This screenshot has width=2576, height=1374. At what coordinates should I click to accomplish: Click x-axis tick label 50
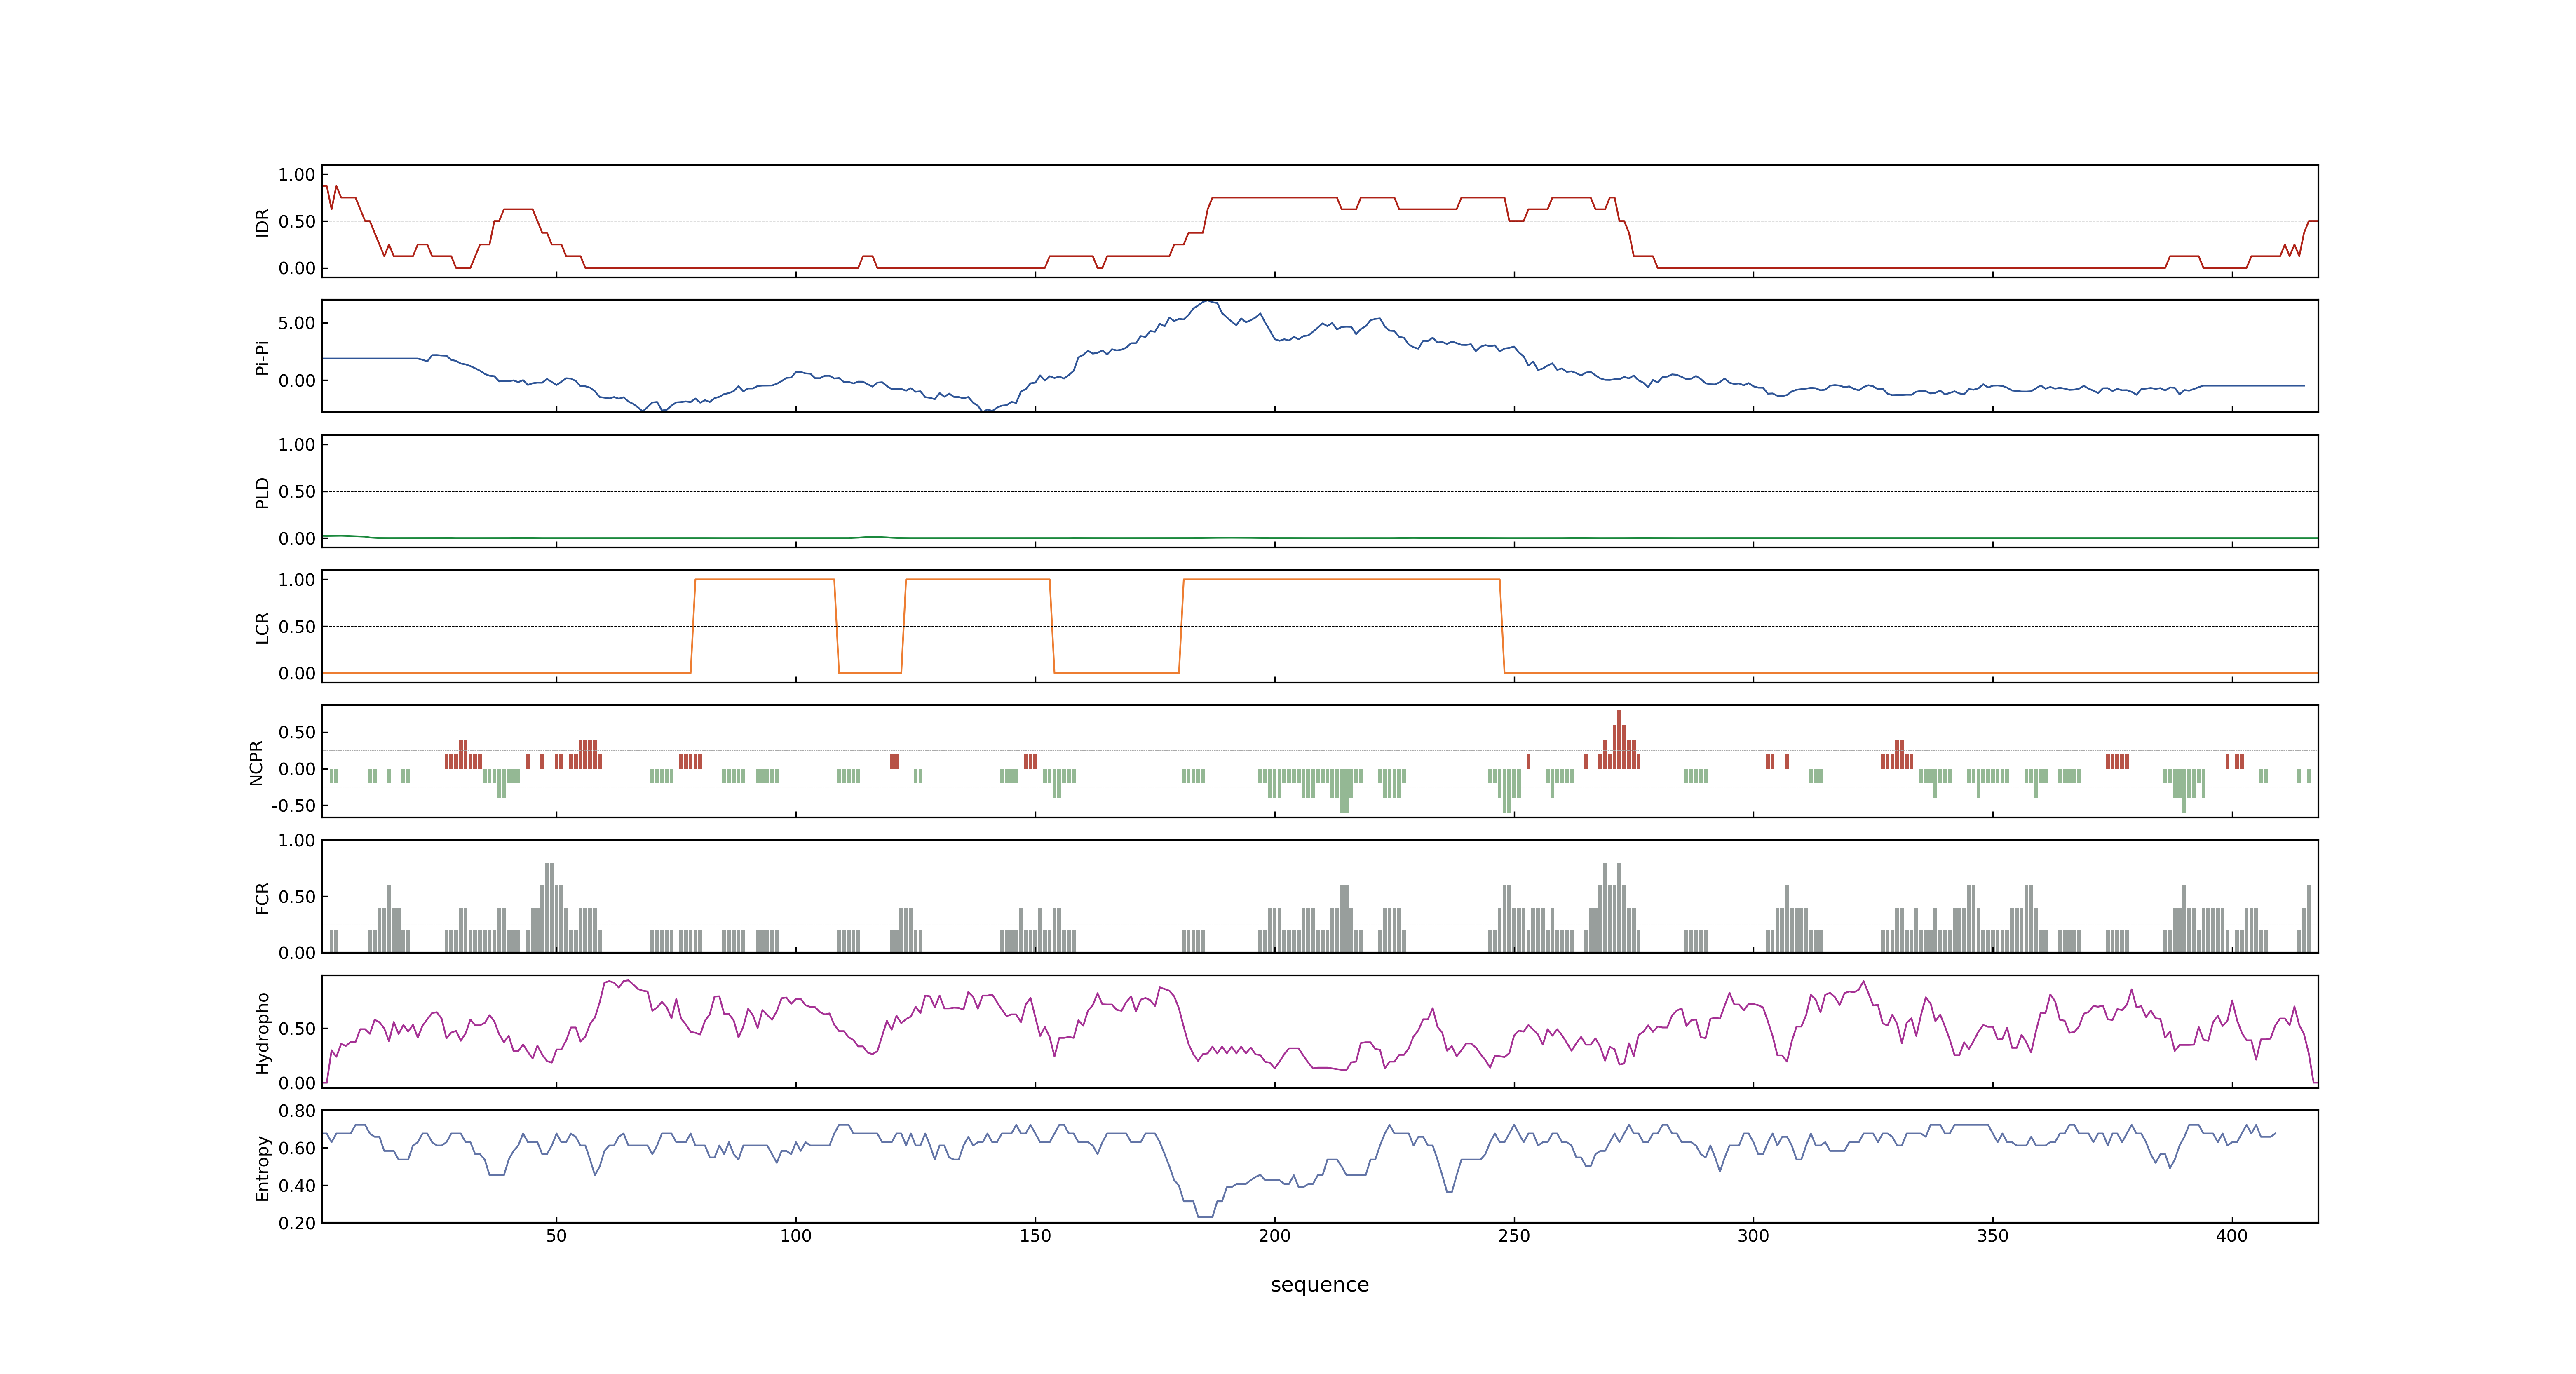[556, 1236]
